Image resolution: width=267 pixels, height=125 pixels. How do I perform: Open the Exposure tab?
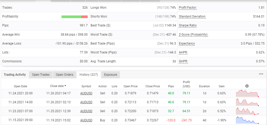click(110, 75)
